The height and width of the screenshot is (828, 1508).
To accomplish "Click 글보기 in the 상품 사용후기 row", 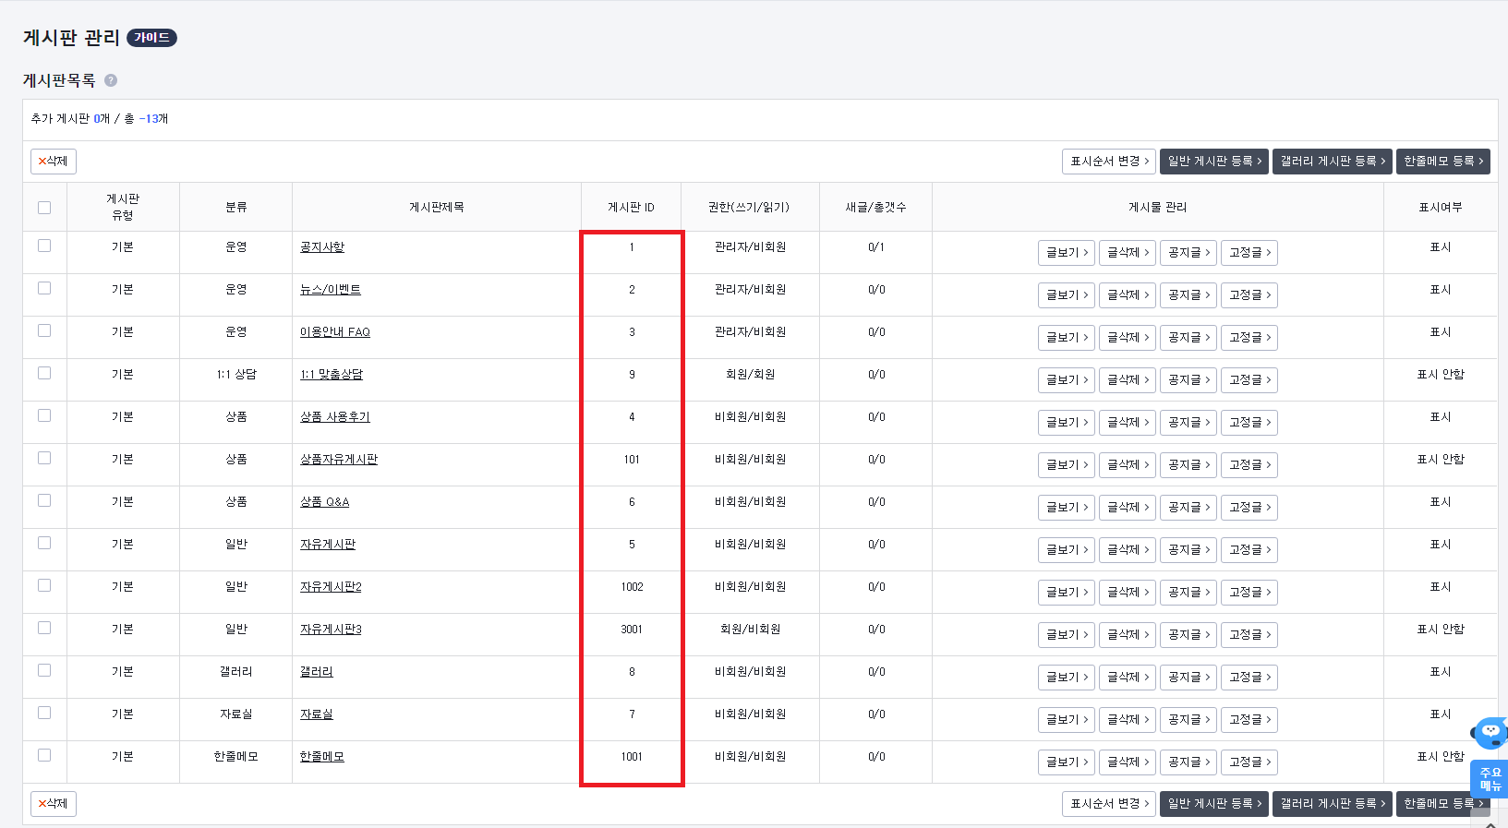I will [x=1067, y=422].
